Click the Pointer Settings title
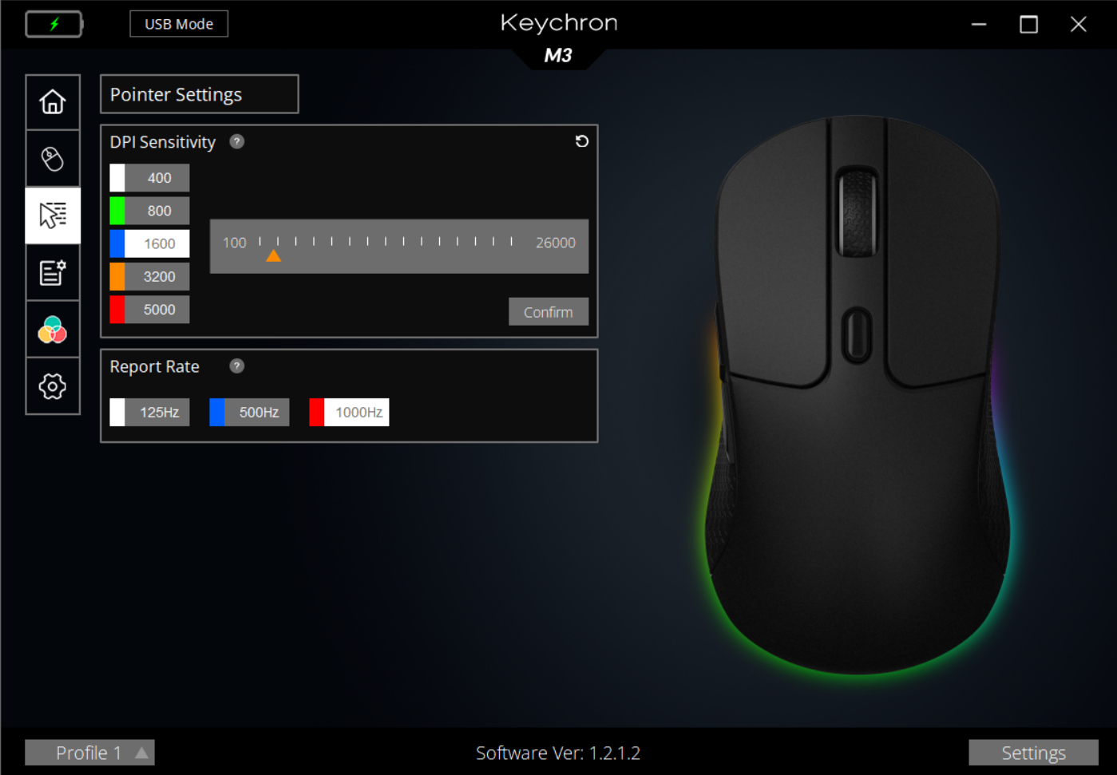This screenshot has width=1117, height=775. coord(176,94)
